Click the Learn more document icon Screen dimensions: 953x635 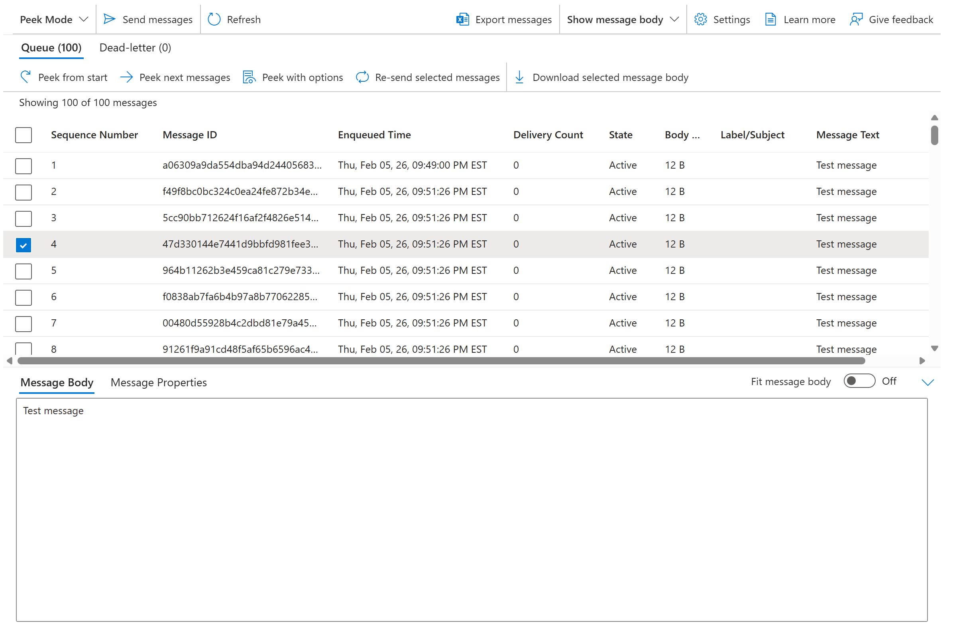(x=770, y=19)
